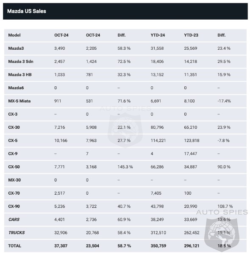Click the YTD-23 column header
Screen dimensions: 250x255
pyautogui.click(x=191, y=35)
